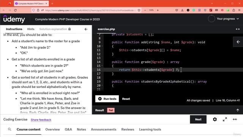Image resolution: width=243 pixels, height=137 pixels.
Task: Reset the exercise code
Action: click(126, 99)
